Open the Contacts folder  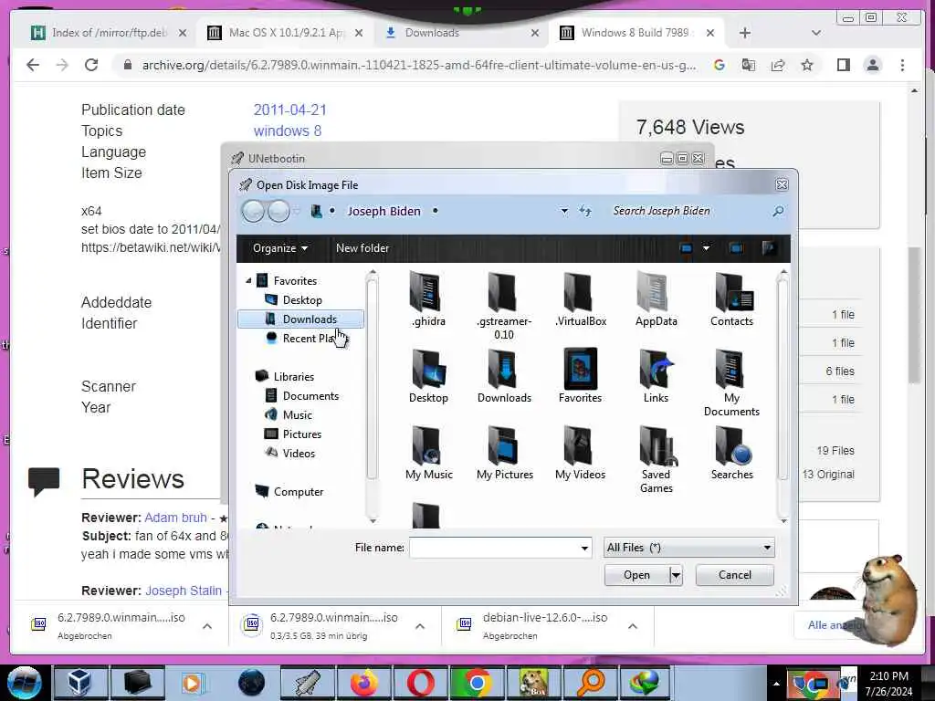pos(731,298)
